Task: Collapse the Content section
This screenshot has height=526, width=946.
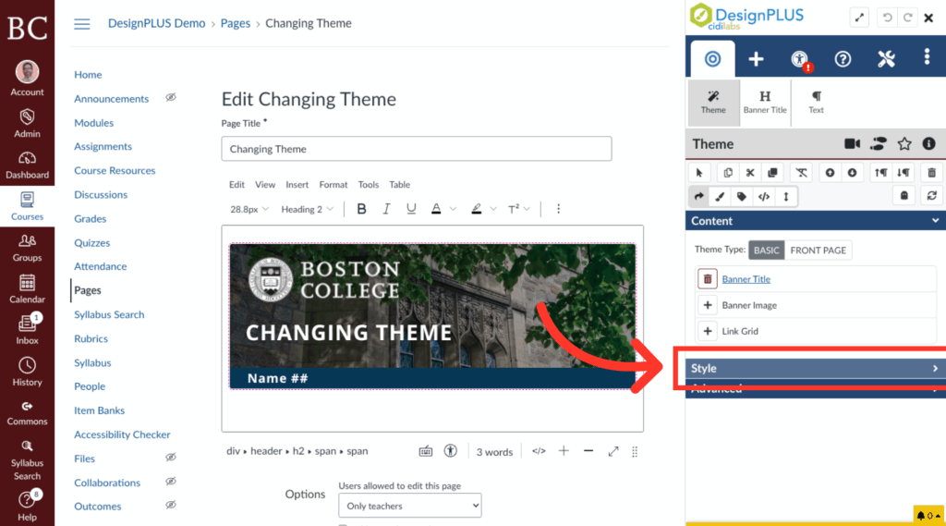Action: click(816, 221)
